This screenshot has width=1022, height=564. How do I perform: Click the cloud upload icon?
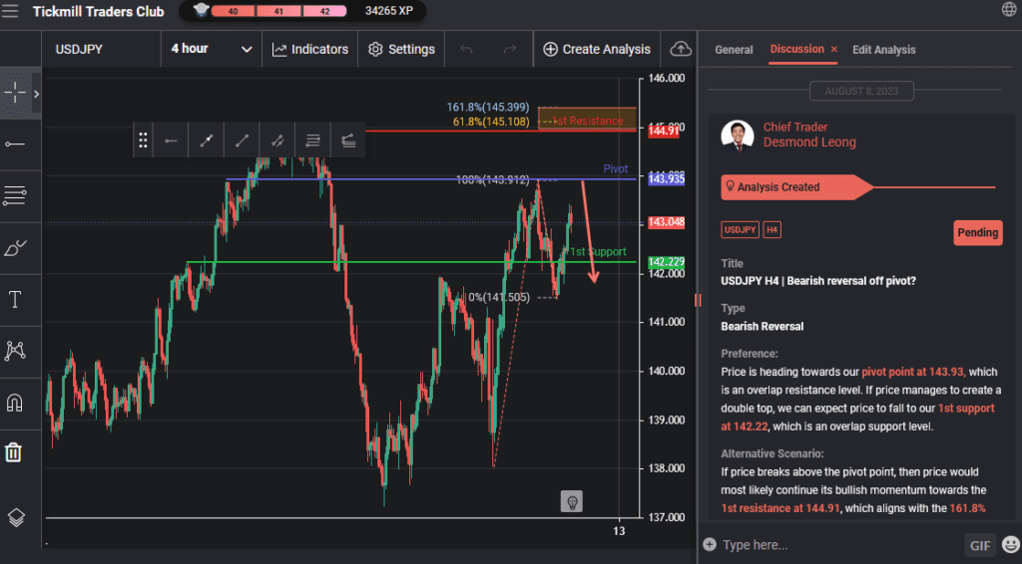(681, 49)
